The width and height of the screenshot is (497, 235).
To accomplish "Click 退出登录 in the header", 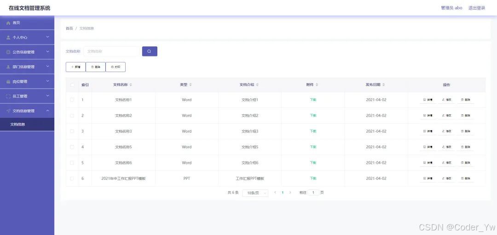I will [477, 8].
